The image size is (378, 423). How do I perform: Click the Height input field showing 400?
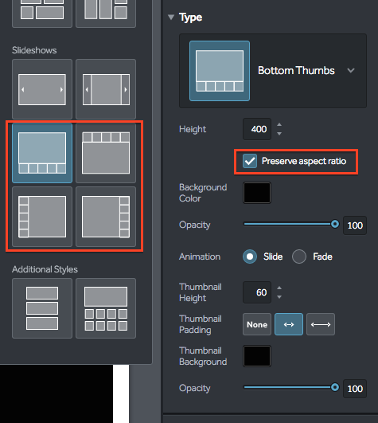257,129
